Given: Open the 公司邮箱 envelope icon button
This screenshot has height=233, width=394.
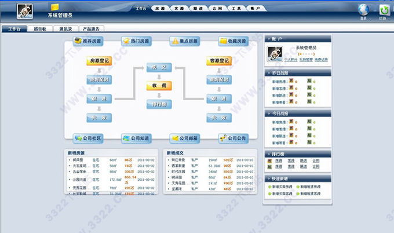Looking at the screenshot, I should point(185,139).
